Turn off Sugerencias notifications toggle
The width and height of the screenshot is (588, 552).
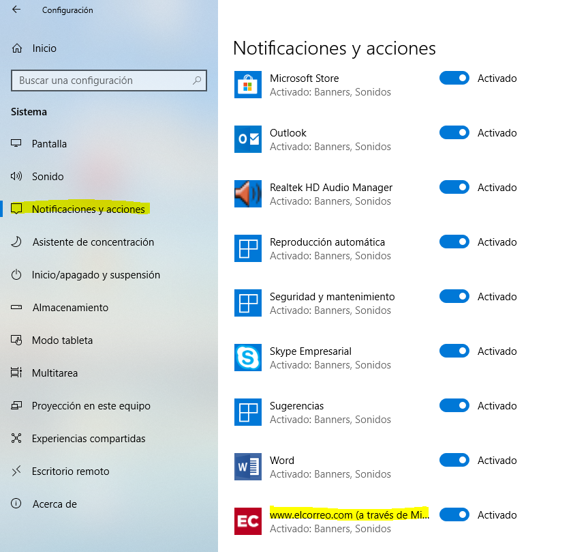pos(454,405)
